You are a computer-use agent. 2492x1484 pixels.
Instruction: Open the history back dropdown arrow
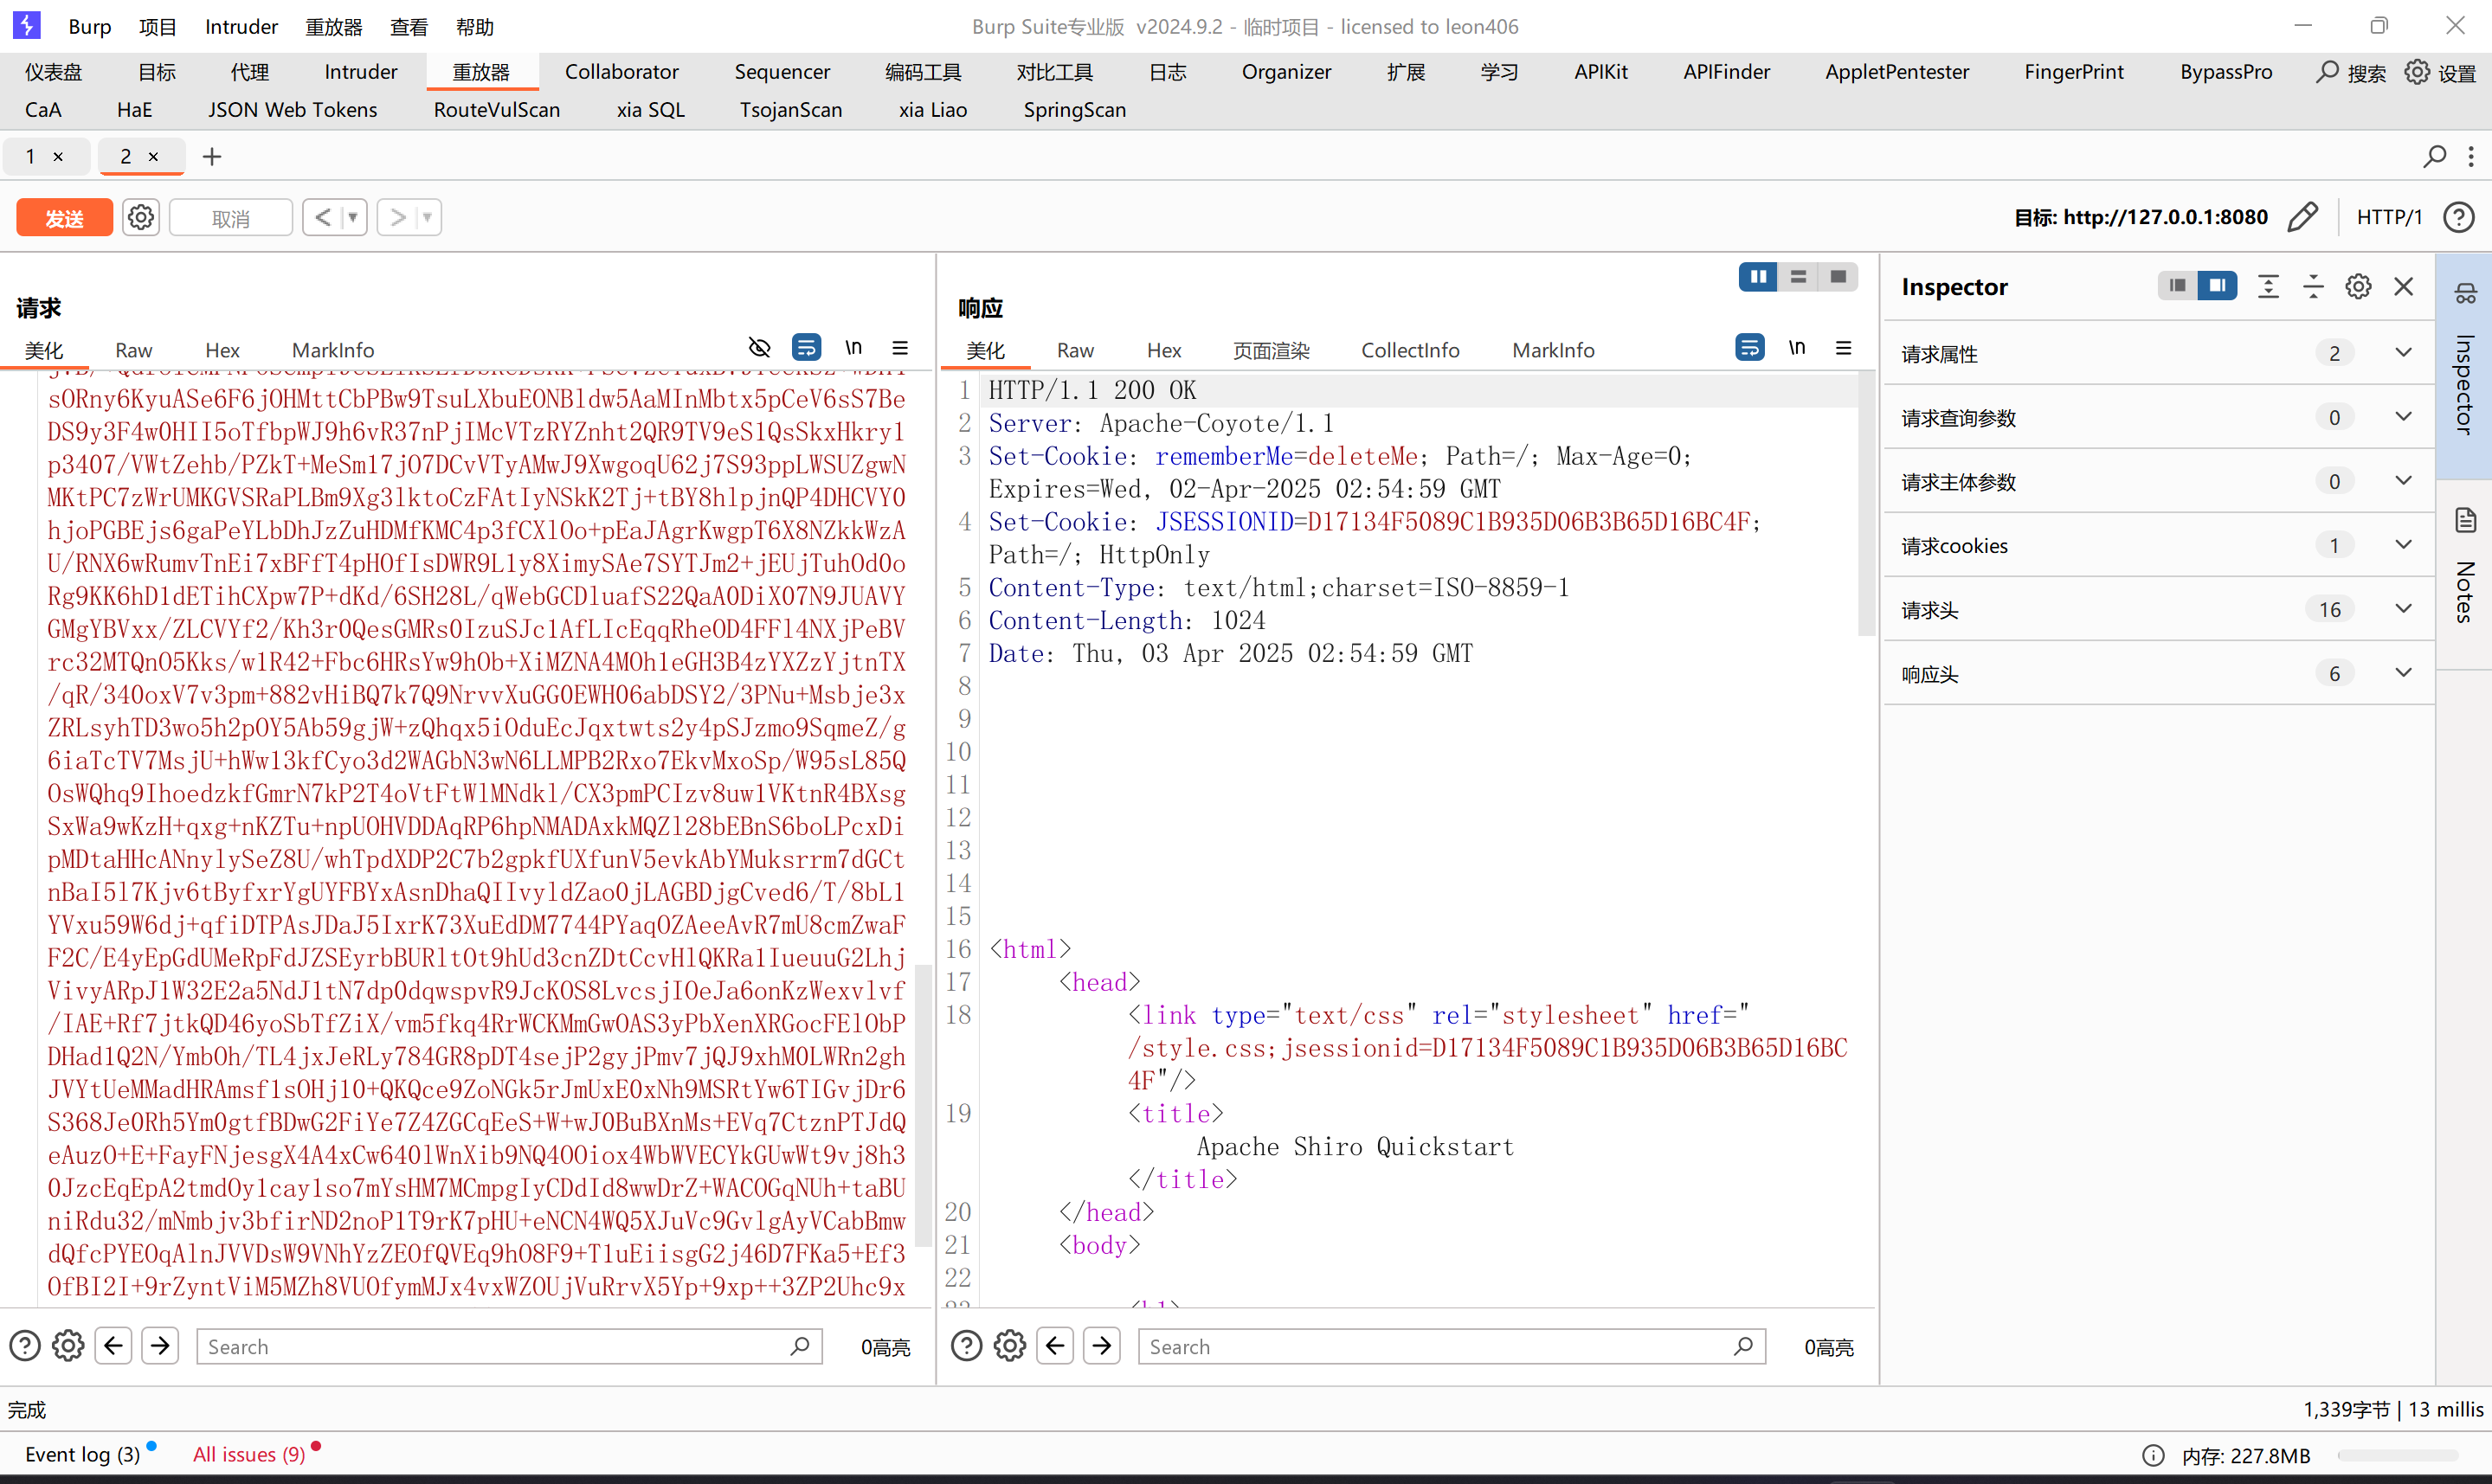(352, 217)
